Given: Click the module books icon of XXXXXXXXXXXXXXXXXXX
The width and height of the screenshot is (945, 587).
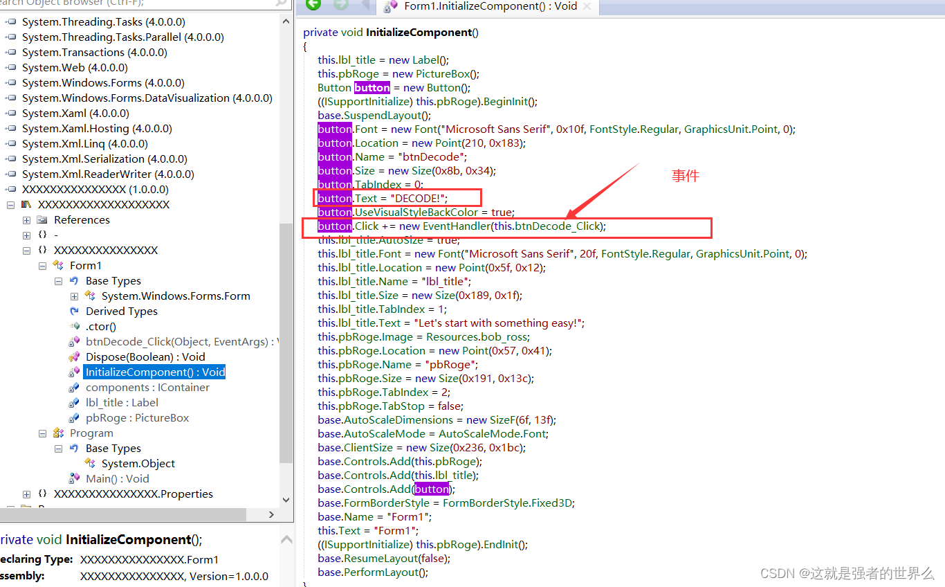Looking at the screenshot, I should (x=26, y=205).
